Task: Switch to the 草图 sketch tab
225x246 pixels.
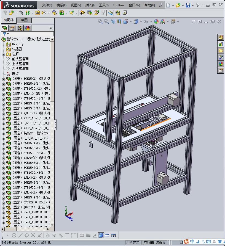Action: click(24, 20)
